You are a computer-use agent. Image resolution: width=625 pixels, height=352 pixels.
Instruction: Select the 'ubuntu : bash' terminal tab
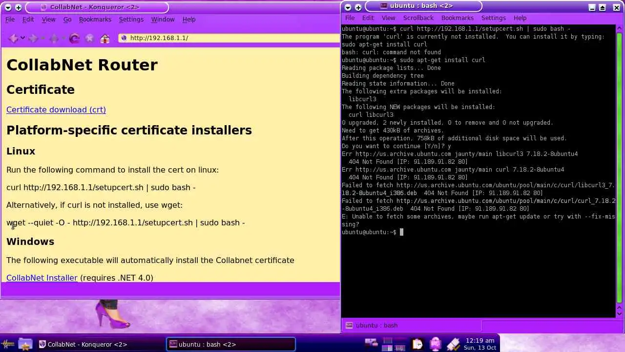tap(411, 326)
